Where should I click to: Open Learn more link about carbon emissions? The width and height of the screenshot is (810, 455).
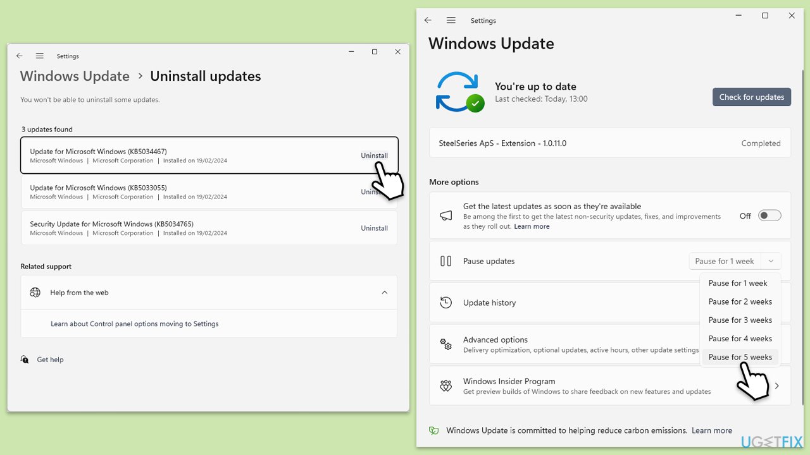pos(712,430)
